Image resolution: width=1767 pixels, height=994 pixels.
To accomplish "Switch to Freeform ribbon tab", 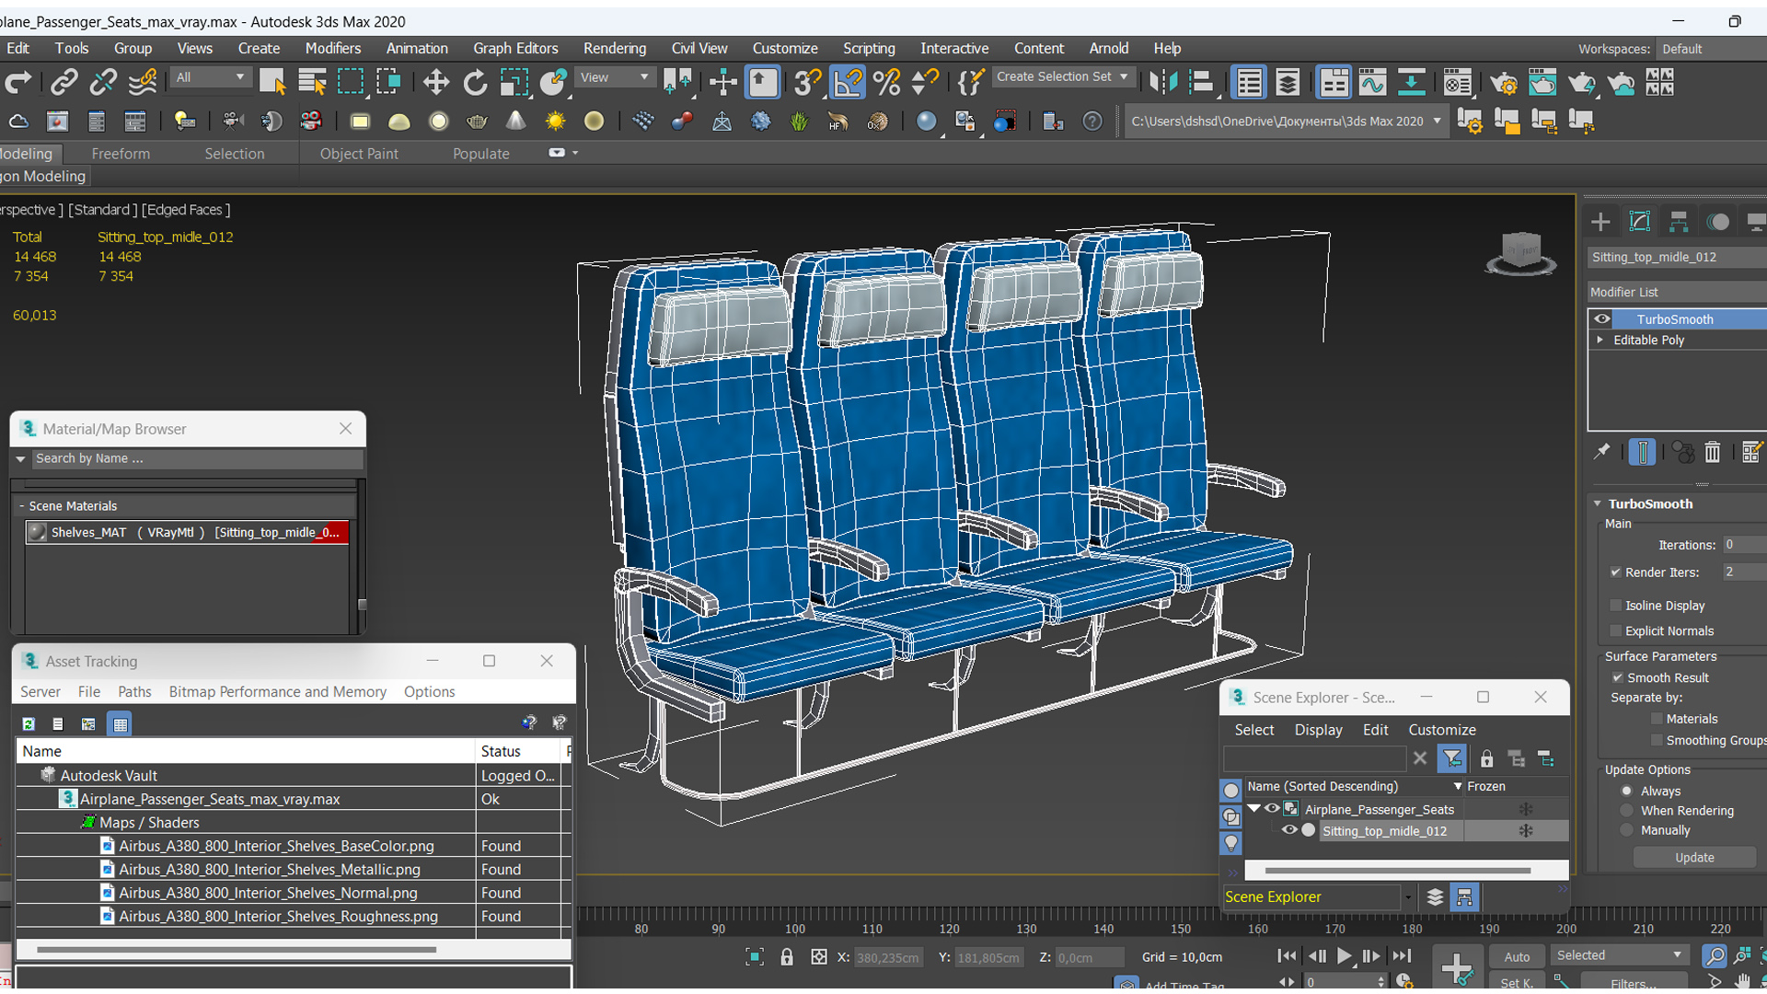I will point(121,154).
